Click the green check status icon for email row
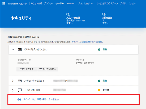This screenshot has height=109, width=146. (x=99, y=81)
